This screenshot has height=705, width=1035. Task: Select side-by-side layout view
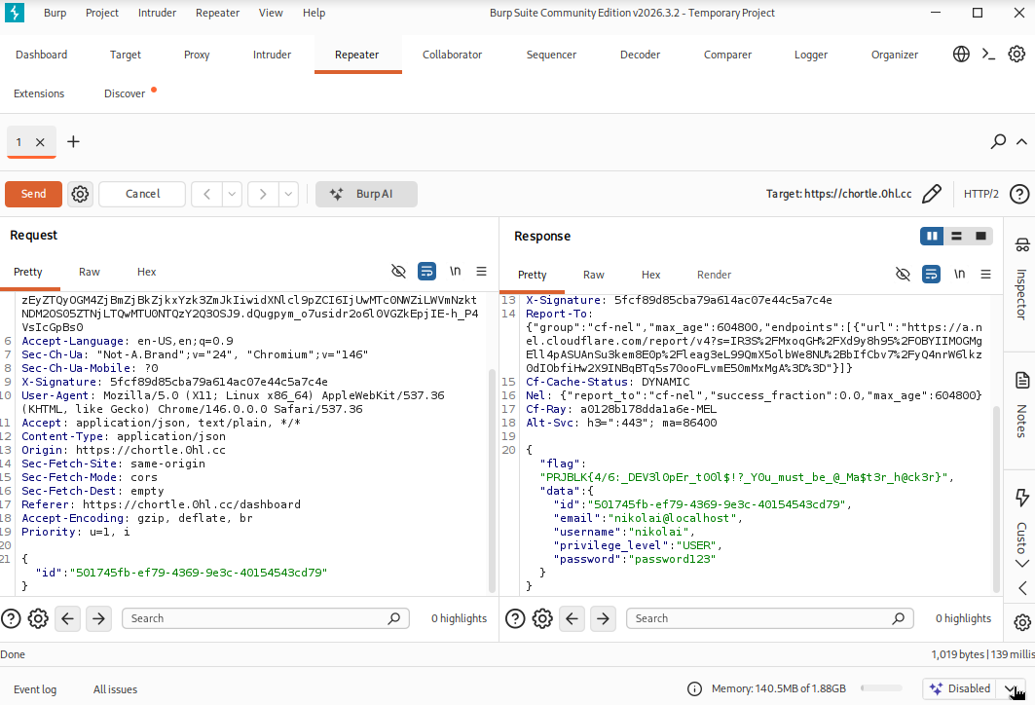click(x=932, y=236)
